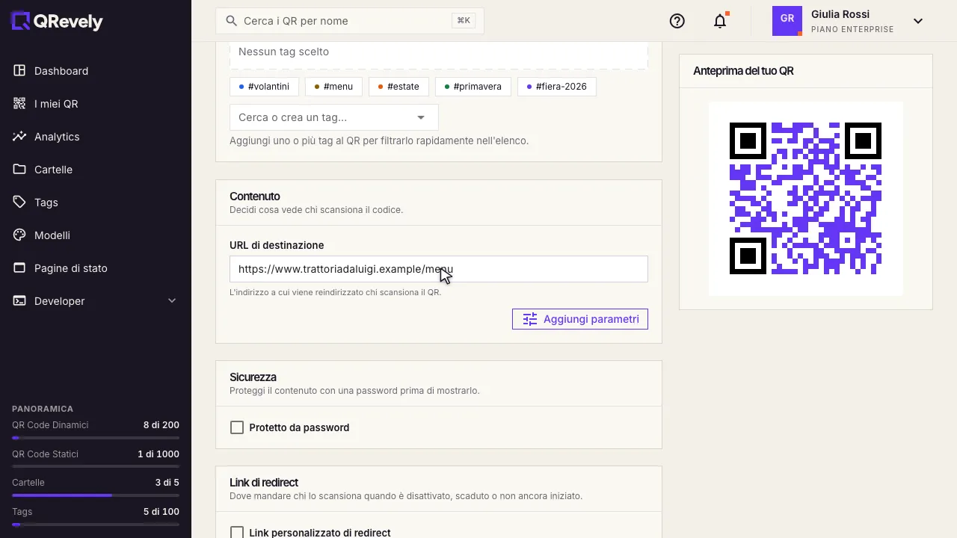Open Analytics chart icon
The height and width of the screenshot is (538, 957).
(19, 137)
